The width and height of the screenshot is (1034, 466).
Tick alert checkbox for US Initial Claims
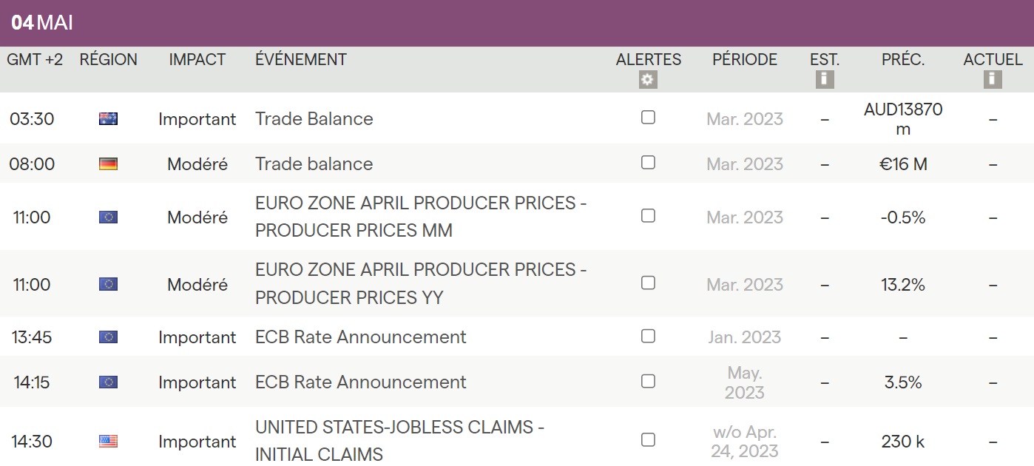click(648, 440)
